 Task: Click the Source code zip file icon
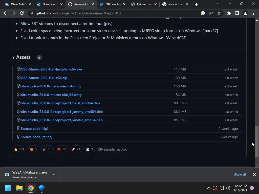coord(18,128)
